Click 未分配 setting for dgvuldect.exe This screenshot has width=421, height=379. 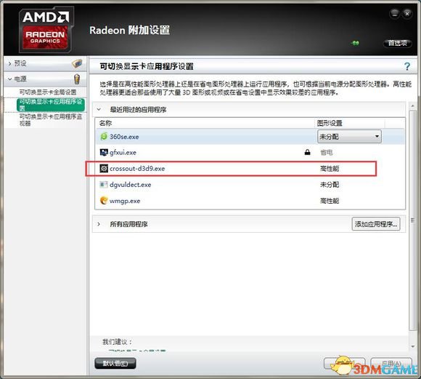pyautogui.click(x=330, y=185)
